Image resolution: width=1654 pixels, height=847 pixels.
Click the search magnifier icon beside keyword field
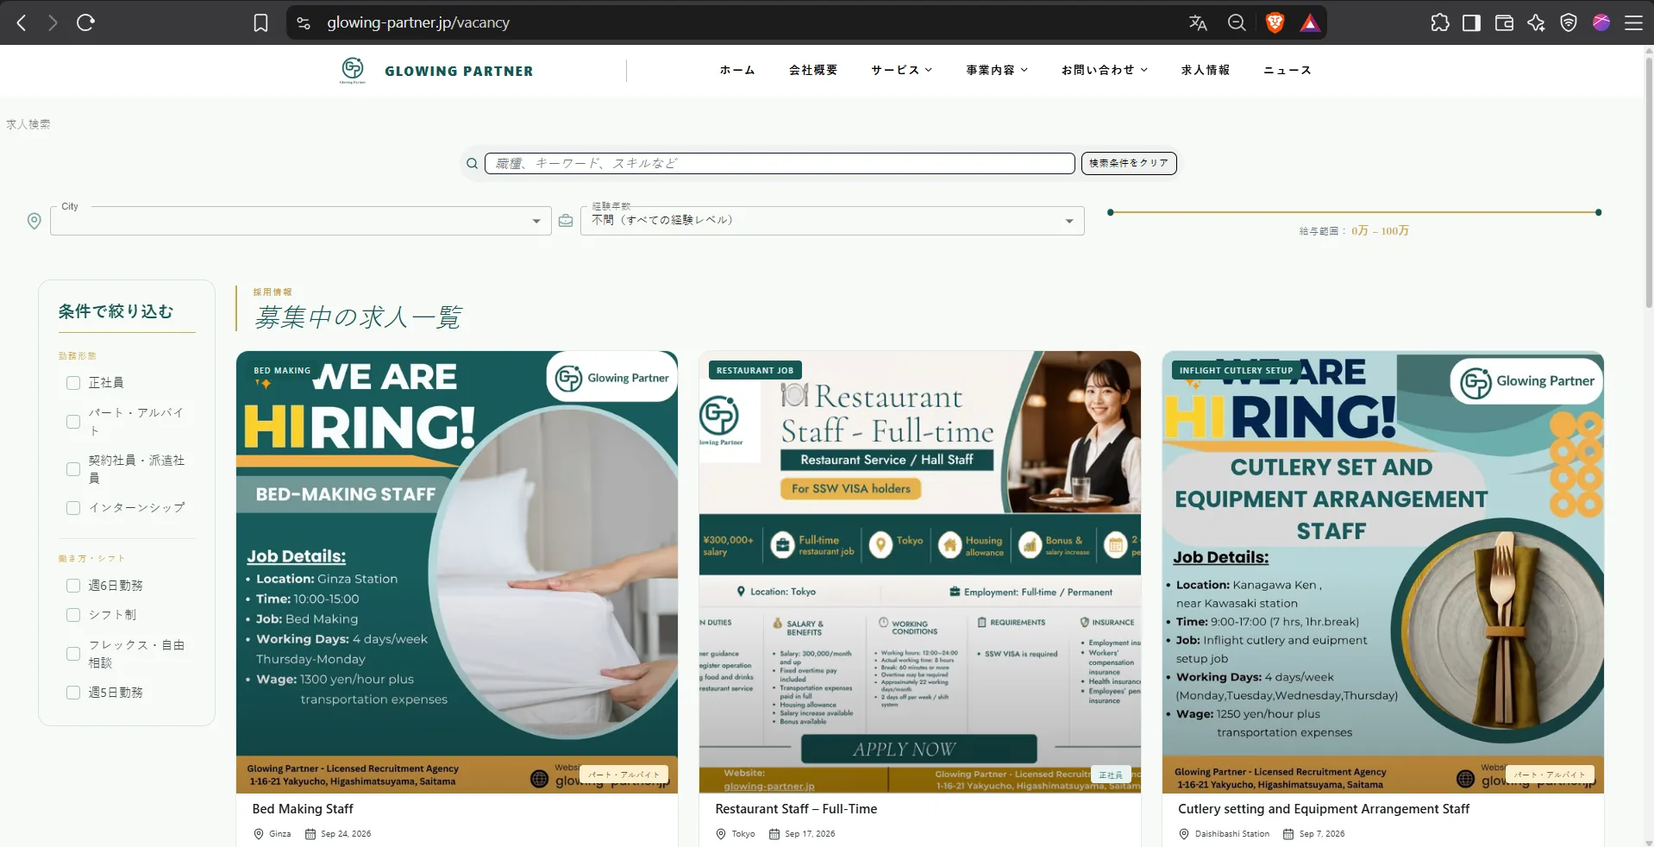pyautogui.click(x=472, y=163)
